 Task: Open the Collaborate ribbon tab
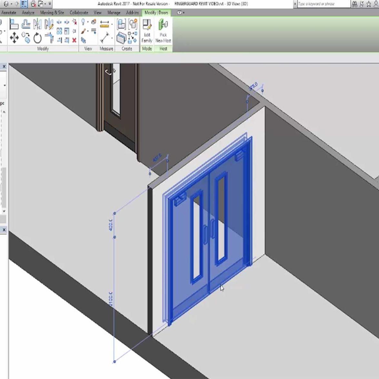point(79,13)
